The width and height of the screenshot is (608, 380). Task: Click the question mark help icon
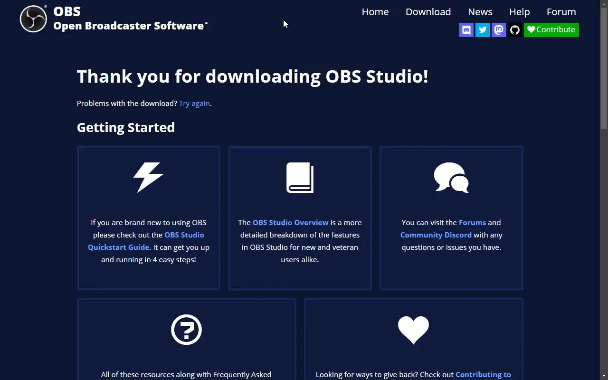pyautogui.click(x=186, y=329)
